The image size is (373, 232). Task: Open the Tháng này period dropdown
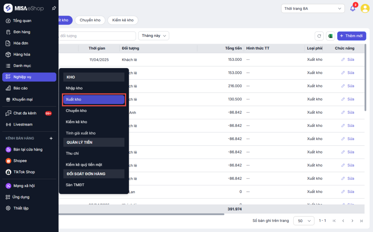154,36
